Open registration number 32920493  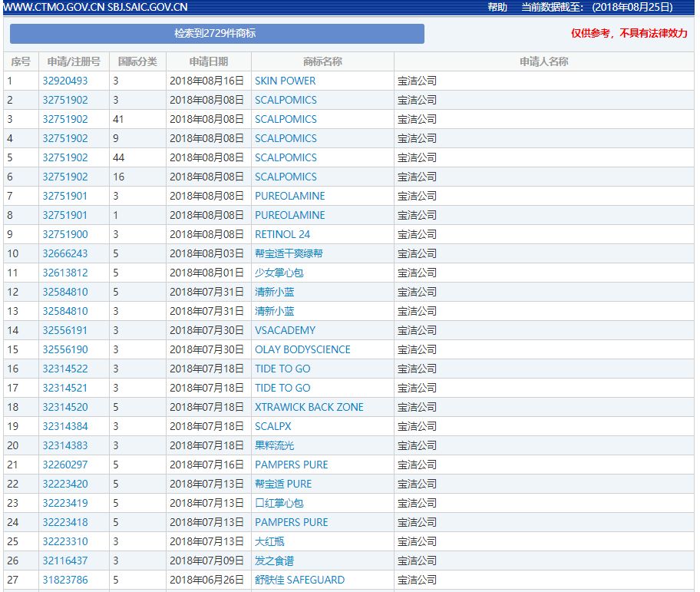[x=65, y=81]
